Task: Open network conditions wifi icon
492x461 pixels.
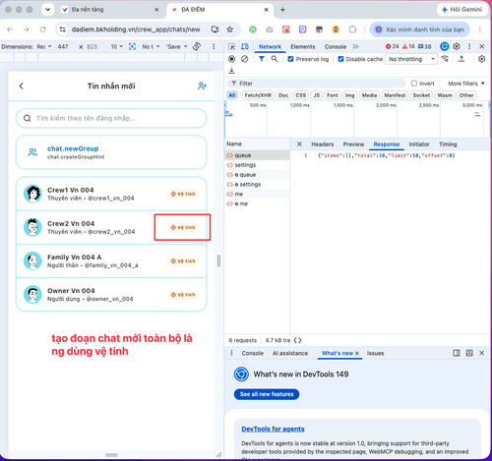Action: 445,59
